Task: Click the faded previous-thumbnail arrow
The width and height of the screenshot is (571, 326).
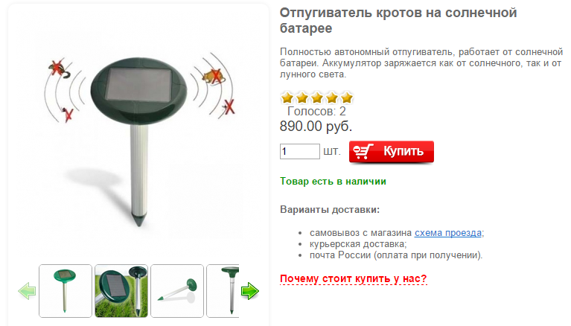Action: [27, 291]
